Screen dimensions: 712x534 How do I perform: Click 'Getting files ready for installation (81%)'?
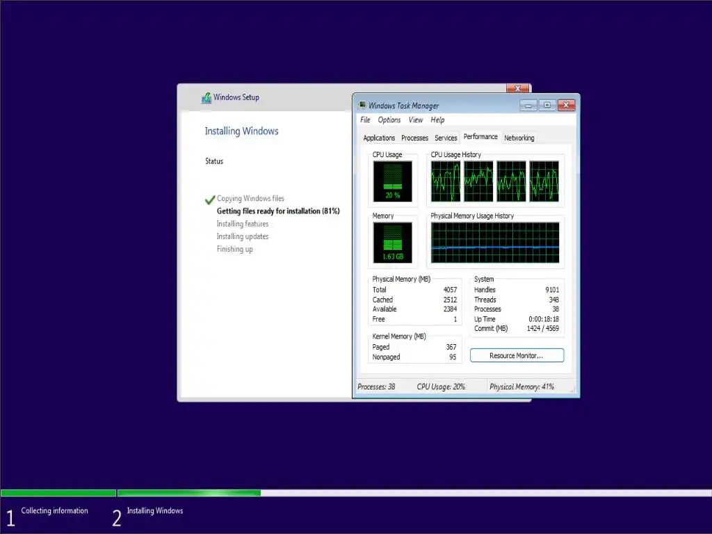(278, 211)
